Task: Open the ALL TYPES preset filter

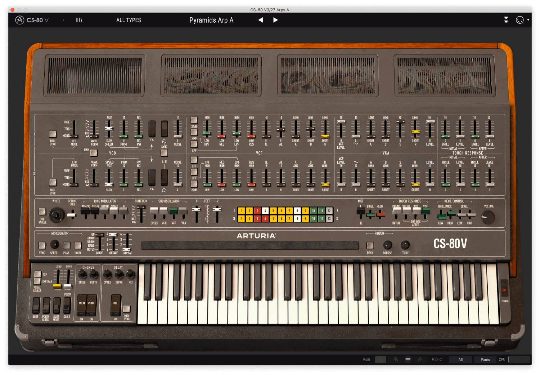Action: (129, 20)
